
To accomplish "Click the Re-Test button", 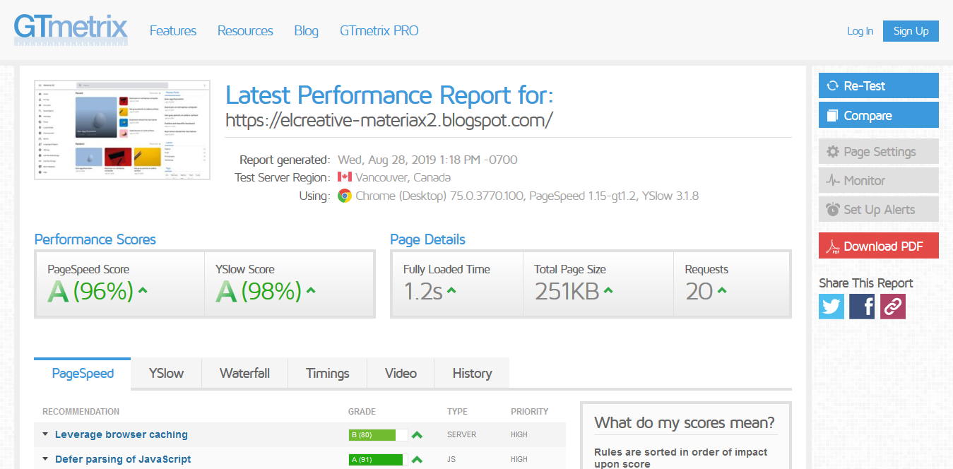I will 879,85.
